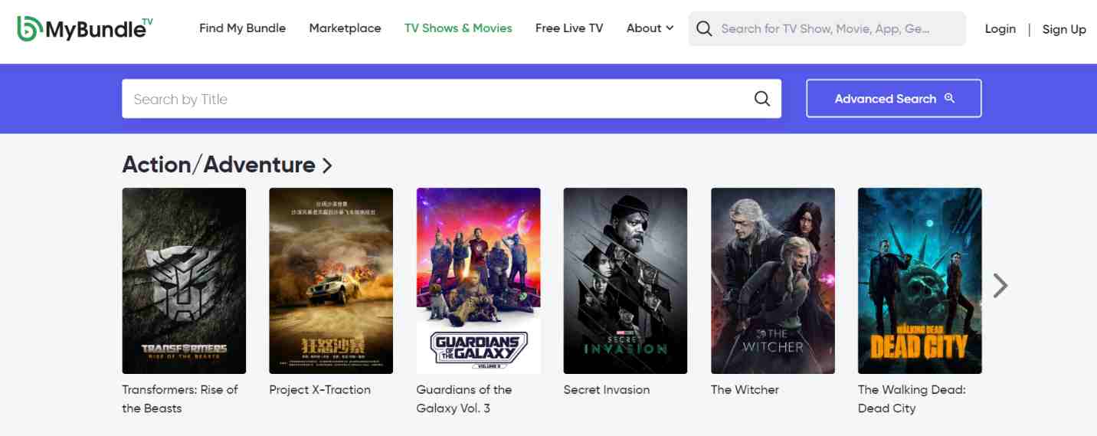
Task: Go to Marketplace
Action: coord(345,28)
